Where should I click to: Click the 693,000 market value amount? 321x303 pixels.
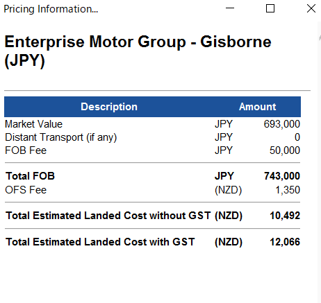[x=282, y=124]
